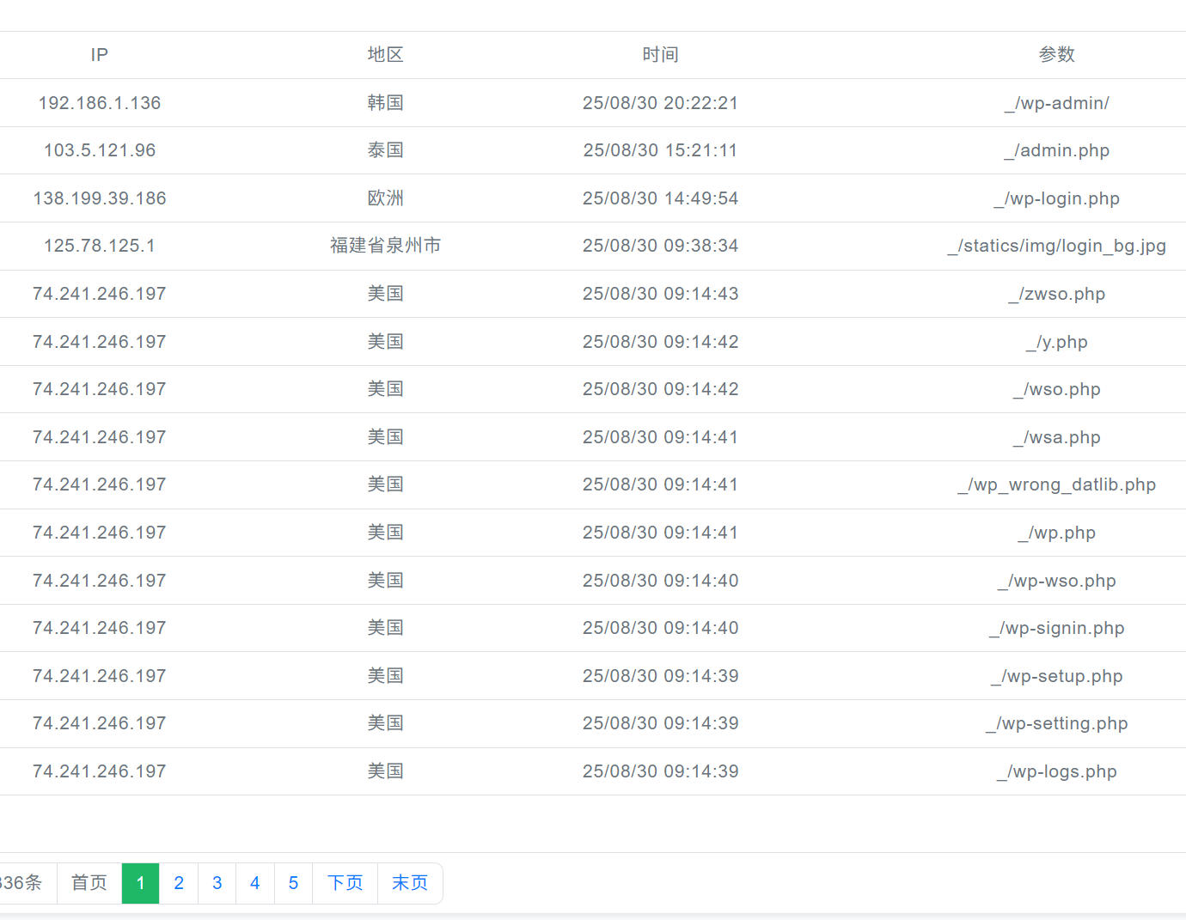Select the row with _/admin.php request
The image size is (1186, 920).
(1058, 150)
